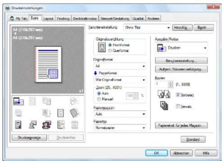222x161 pixels.
Task: Click the Abbrechen button
Action: click(x=181, y=153)
